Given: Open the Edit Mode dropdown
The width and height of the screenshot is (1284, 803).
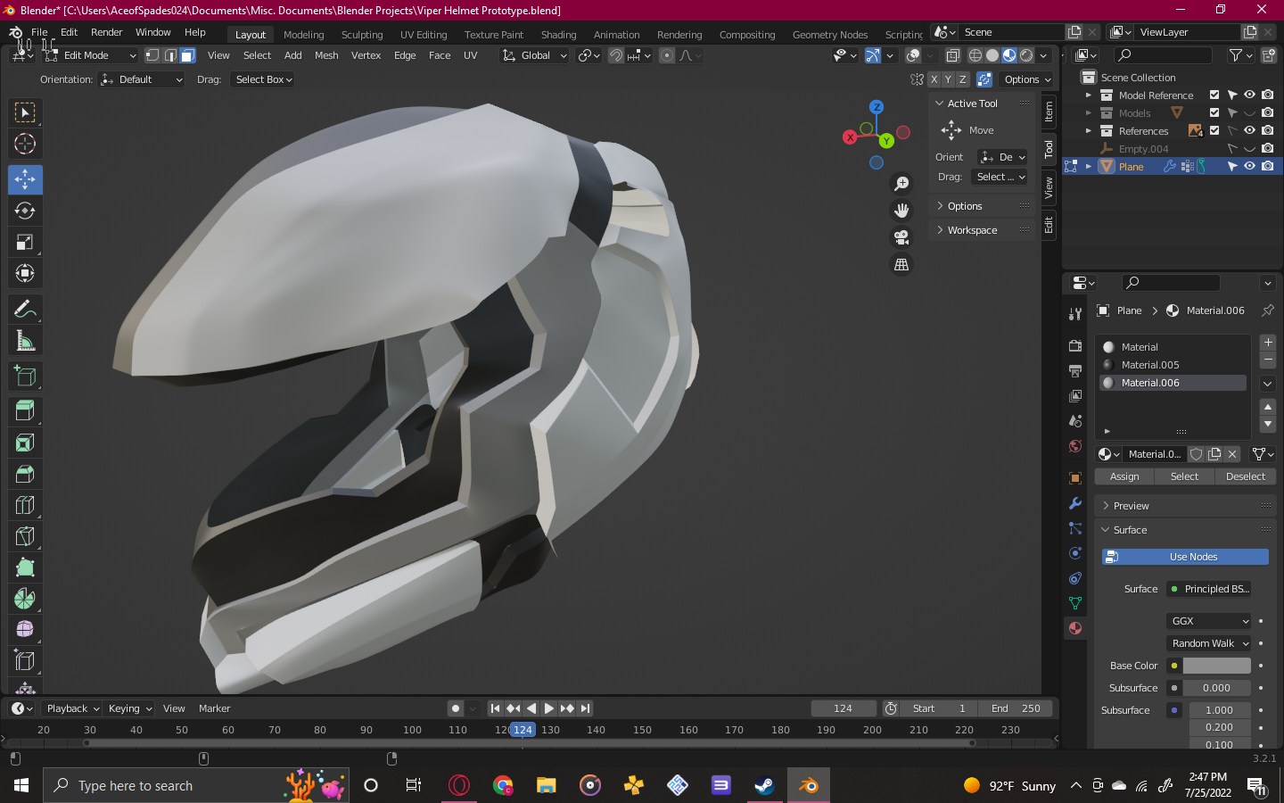Looking at the screenshot, I should (89, 55).
